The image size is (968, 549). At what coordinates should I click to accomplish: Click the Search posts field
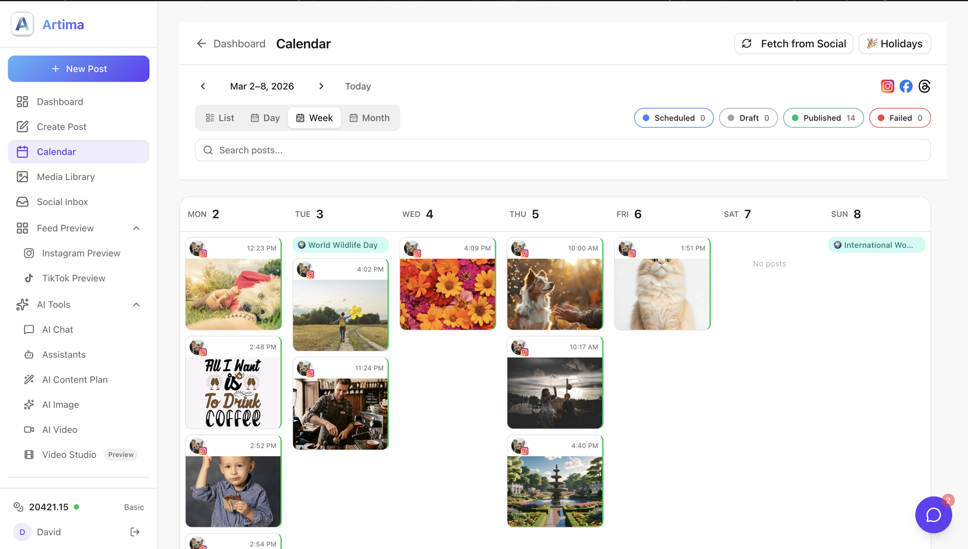(562, 150)
